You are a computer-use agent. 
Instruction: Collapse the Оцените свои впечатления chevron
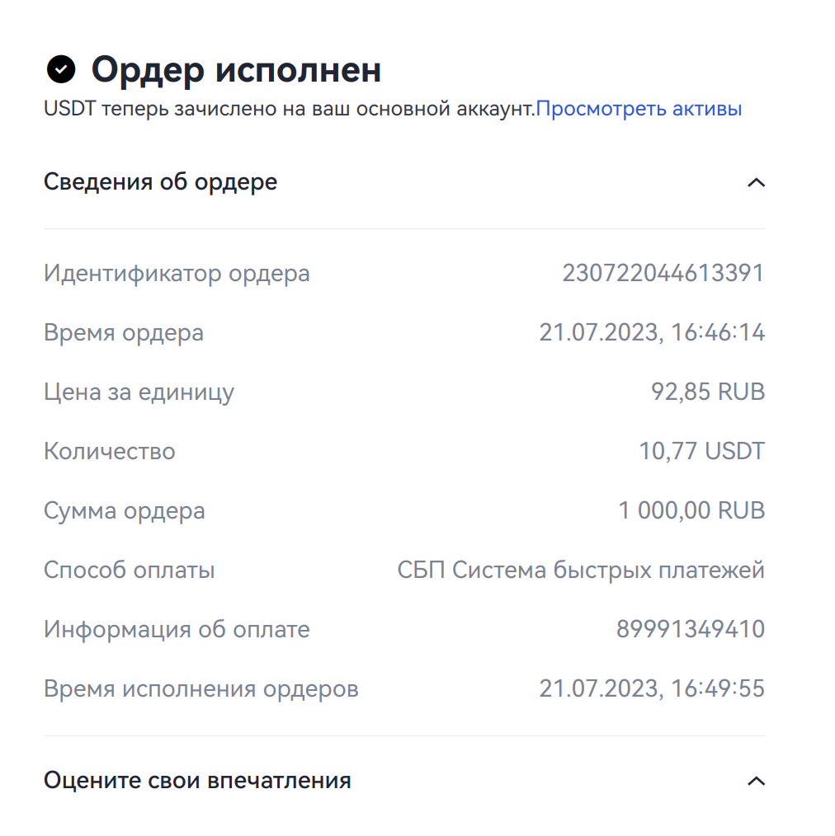pos(756,781)
